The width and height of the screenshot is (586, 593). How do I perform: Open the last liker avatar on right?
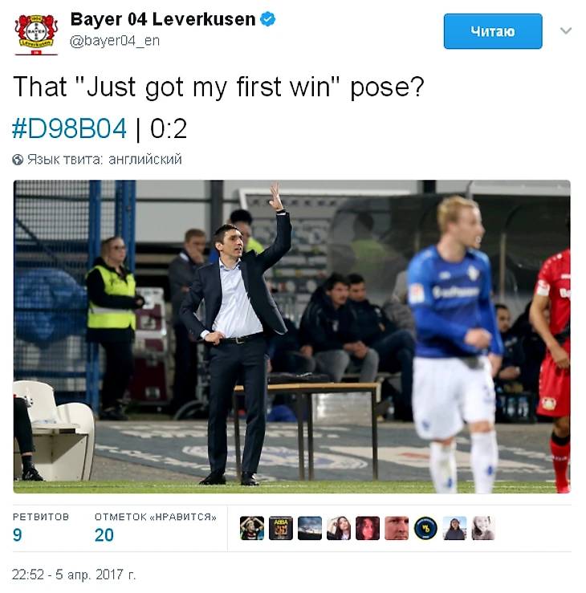483,528
